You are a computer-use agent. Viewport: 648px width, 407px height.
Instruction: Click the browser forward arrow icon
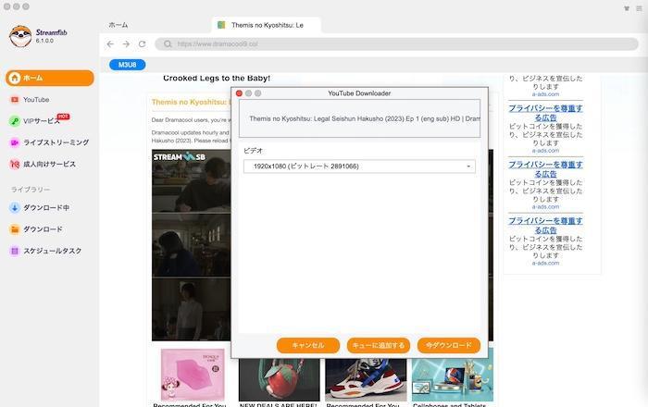(126, 43)
